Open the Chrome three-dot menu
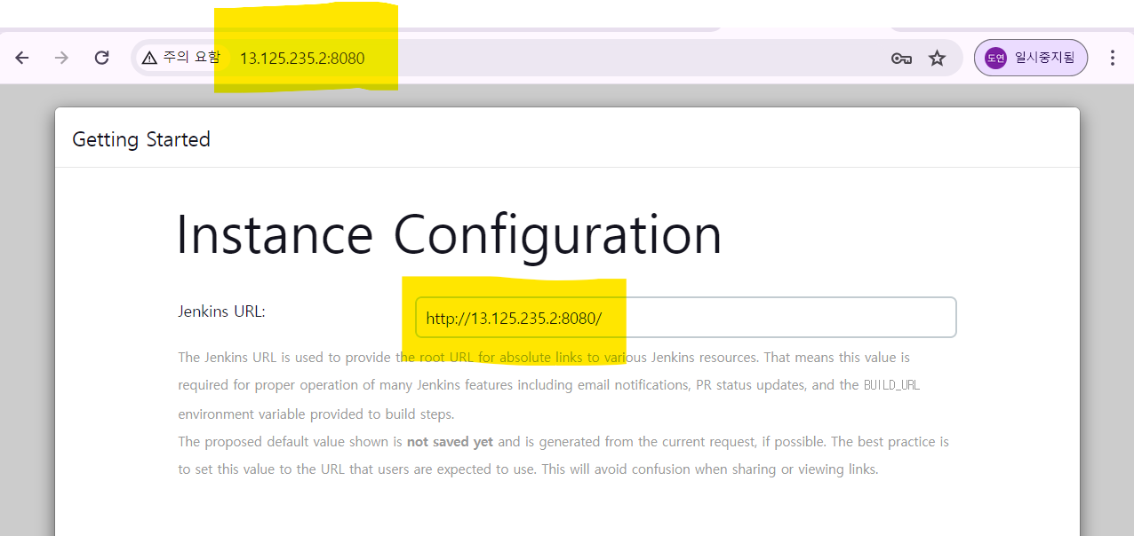 (x=1113, y=58)
